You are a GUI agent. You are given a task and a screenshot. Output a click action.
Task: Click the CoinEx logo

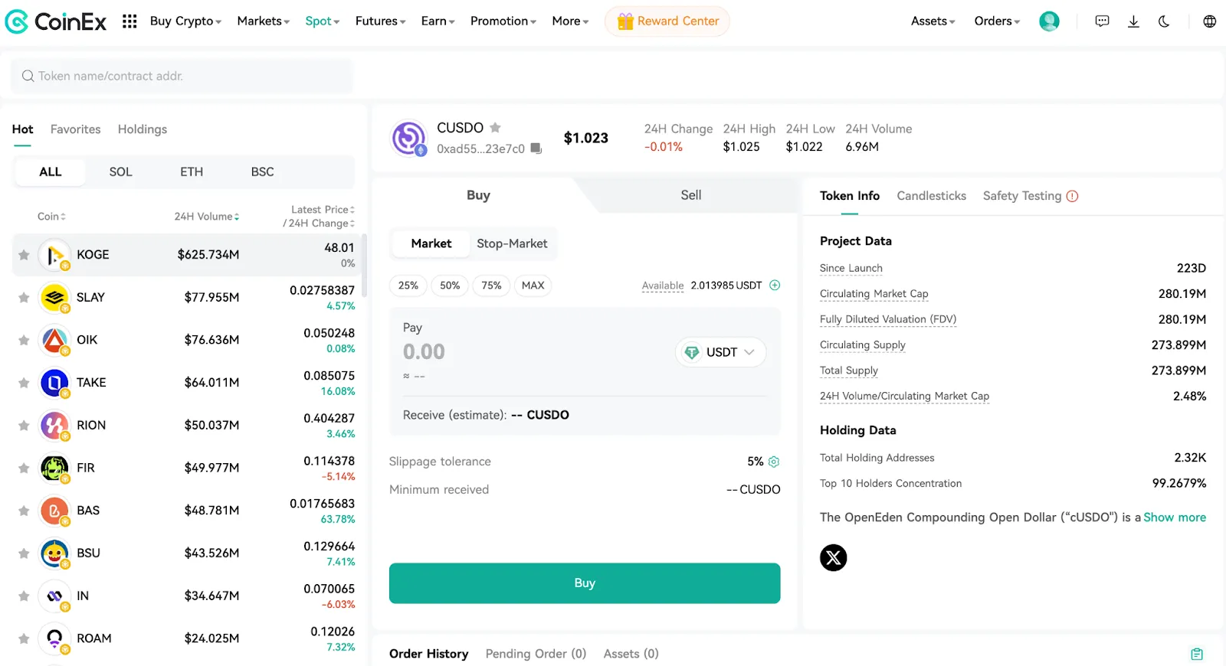point(56,21)
